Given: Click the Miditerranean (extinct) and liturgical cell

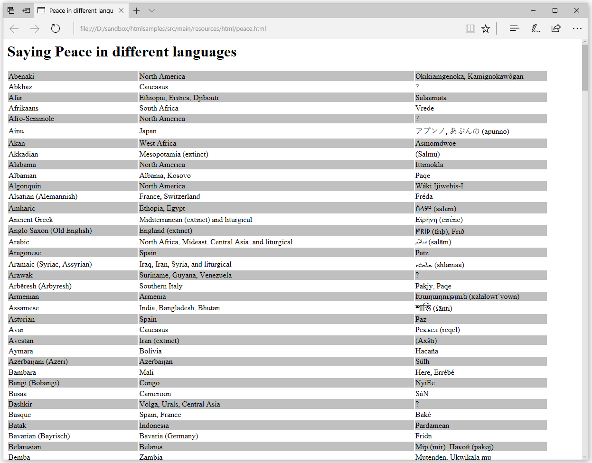Looking at the screenshot, I should click(276, 220).
